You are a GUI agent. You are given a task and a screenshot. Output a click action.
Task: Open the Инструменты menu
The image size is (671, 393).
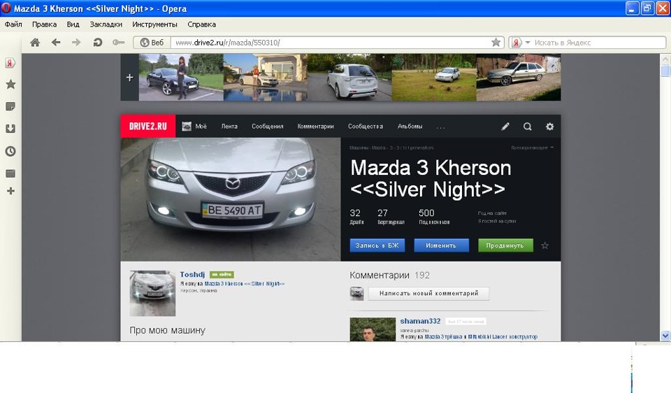point(155,24)
